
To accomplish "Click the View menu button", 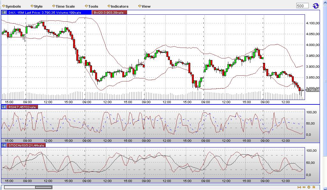I will (144, 6).
